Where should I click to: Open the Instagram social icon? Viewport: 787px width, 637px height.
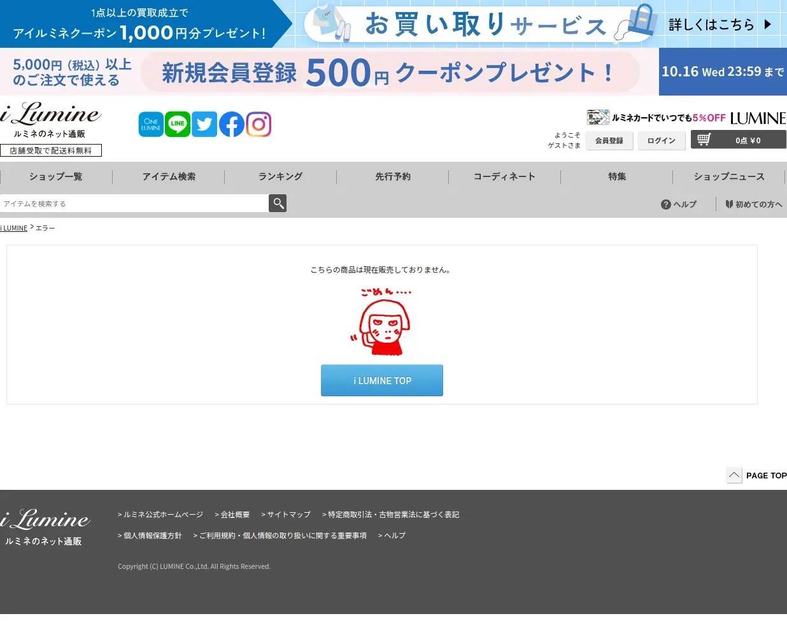pyautogui.click(x=259, y=124)
